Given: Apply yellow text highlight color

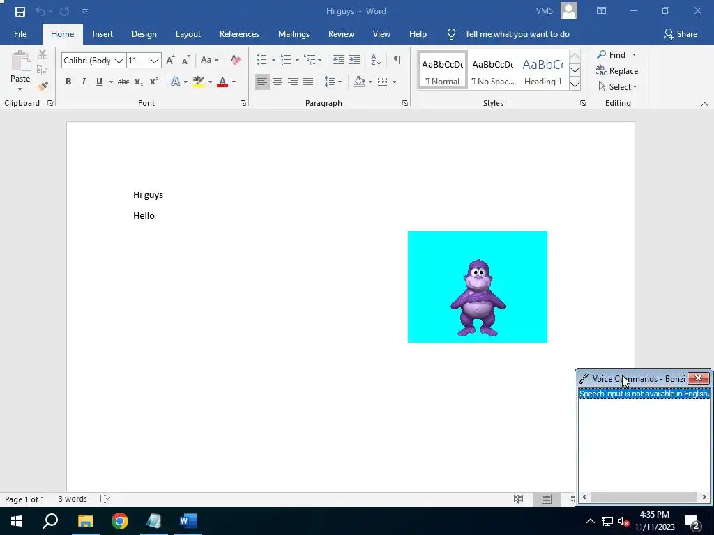Looking at the screenshot, I should pos(199,82).
